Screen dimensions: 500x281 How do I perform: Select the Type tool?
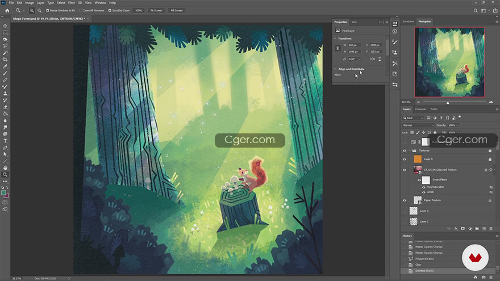6,141
